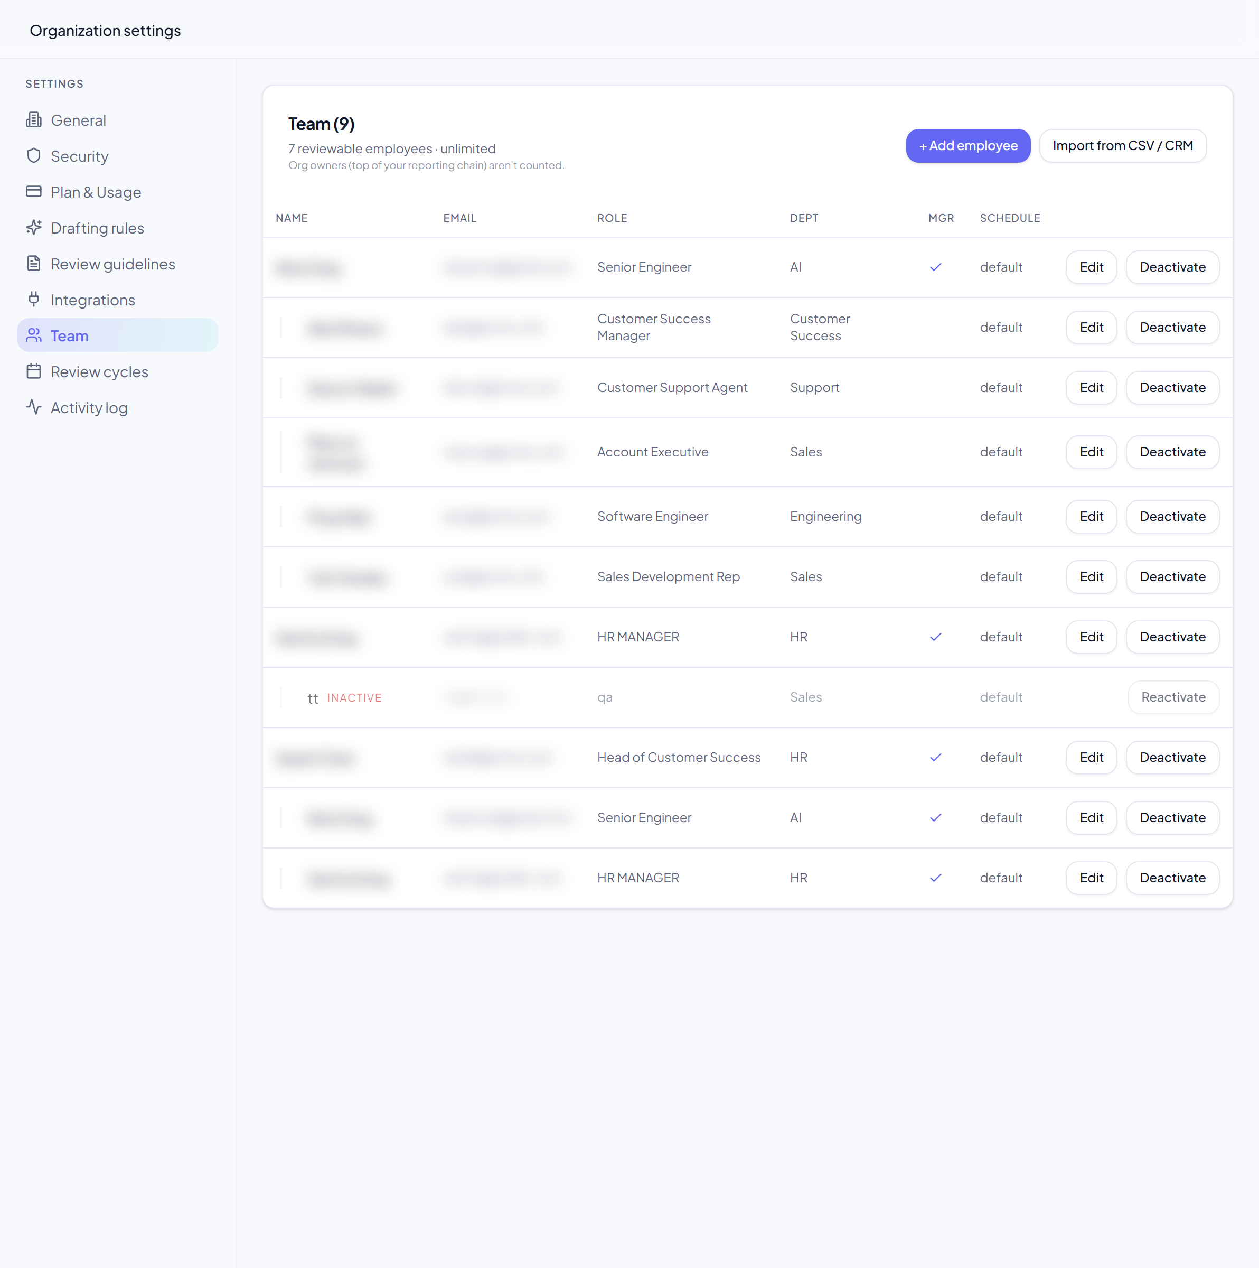Click the ROLE column header
The image size is (1259, 1268).
click(x=612, y=218)
